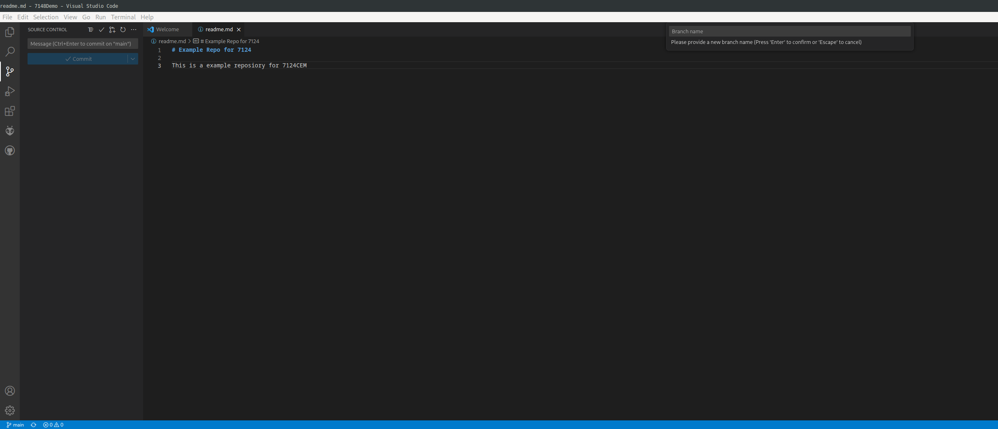Open Accounts from the activity bar

pyautogui.click(x=9, y=391)
